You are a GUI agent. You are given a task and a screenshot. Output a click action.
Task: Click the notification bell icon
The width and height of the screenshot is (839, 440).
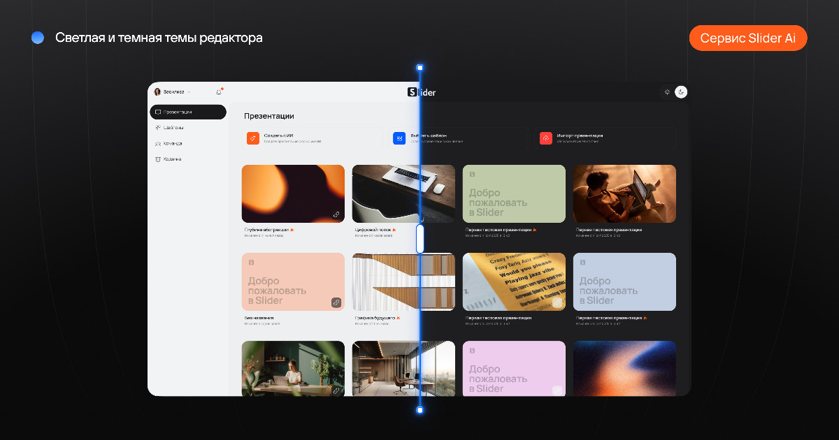tap(219, 92)
